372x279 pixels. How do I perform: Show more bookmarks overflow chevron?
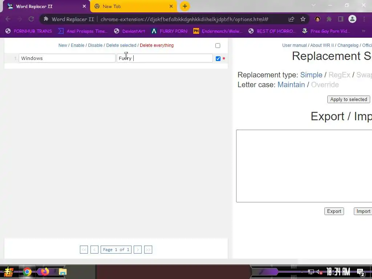pos(363,31)
